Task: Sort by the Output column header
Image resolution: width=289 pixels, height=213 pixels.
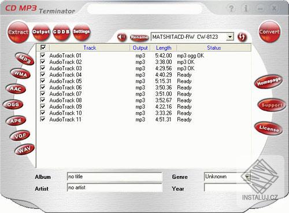Action: [140, 47]
